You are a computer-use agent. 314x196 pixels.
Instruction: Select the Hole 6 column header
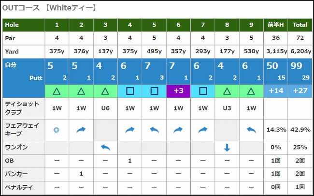pos(178,24)
